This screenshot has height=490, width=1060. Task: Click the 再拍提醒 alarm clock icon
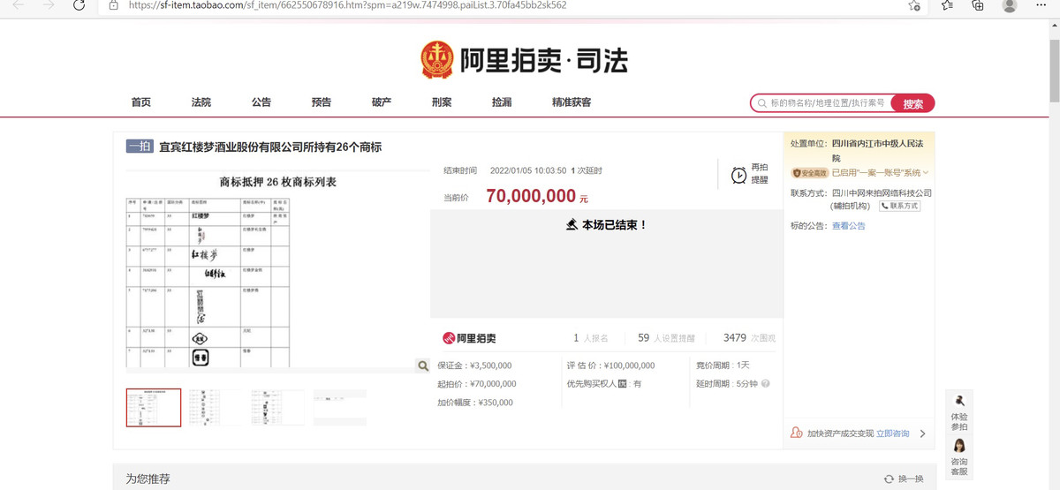pyautogui.click(x=738, y=175)
